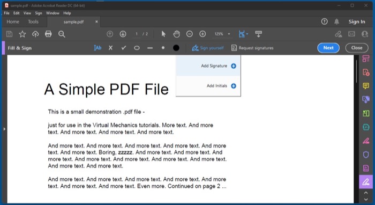Close the Fill & Sign toolbar
This screenshot has height=205, width=375.
click(357, 48)
